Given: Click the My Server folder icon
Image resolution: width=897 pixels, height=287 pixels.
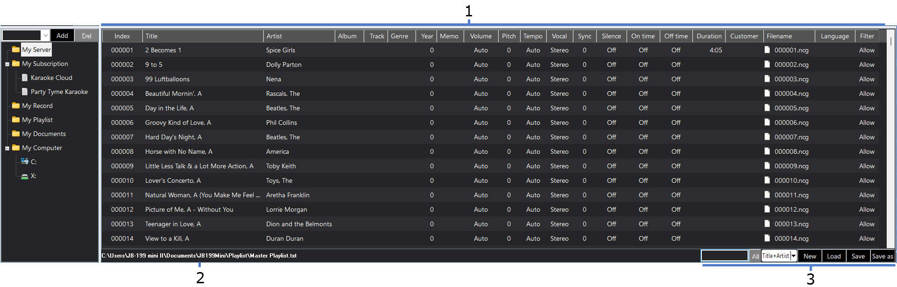Looking at the screenshot, I should tap(16, 50).
